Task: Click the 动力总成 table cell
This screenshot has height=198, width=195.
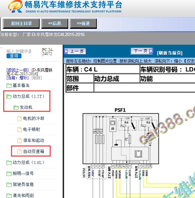Action: pyautogui.click(x=117, y=78)
